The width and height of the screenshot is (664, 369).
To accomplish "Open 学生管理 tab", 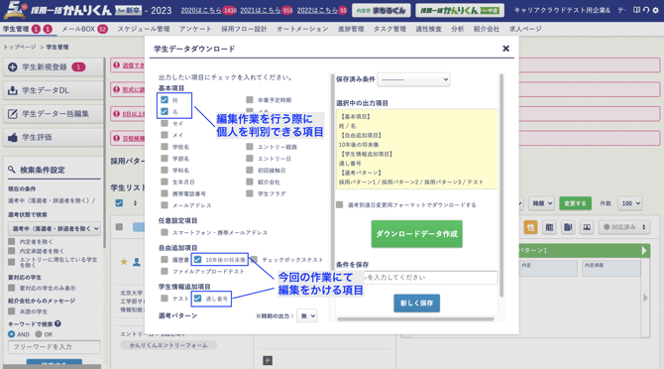I will 16,29.
